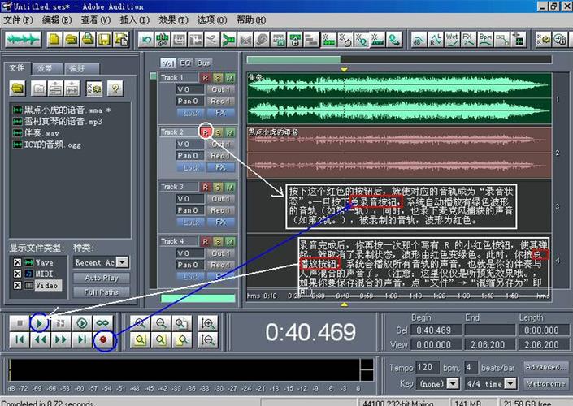Click the Rewind transport button
Screen dimensions: 573x406
click(x=40, y=340)
